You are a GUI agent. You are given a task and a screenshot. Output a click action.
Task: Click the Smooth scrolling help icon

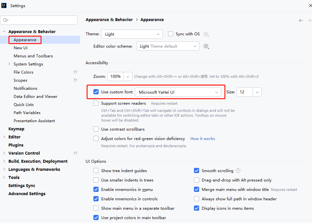click(x=238, y=170)
